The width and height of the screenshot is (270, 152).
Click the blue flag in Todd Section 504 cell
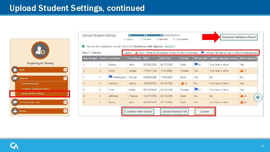point(196,89)
